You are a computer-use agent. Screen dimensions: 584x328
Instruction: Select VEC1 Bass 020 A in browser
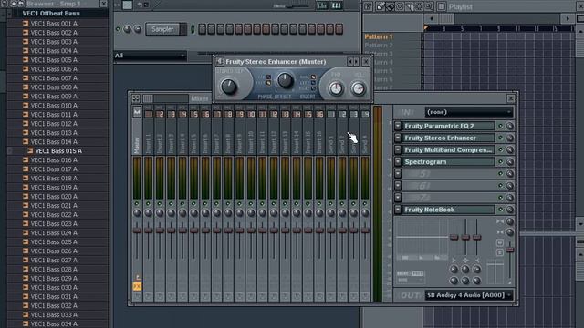coord(54,197)
